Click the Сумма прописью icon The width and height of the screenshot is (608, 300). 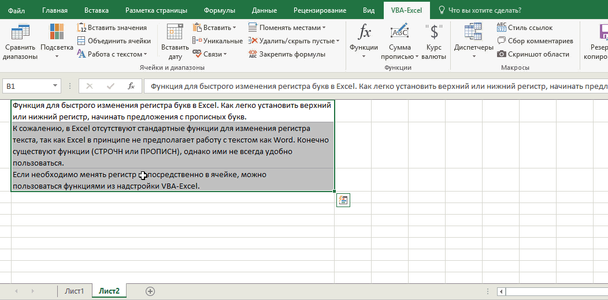point(400,32)
